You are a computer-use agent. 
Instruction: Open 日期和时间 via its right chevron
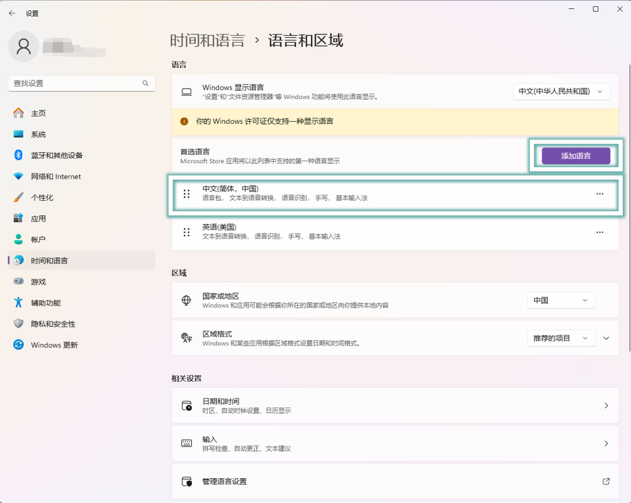point(606,405)
